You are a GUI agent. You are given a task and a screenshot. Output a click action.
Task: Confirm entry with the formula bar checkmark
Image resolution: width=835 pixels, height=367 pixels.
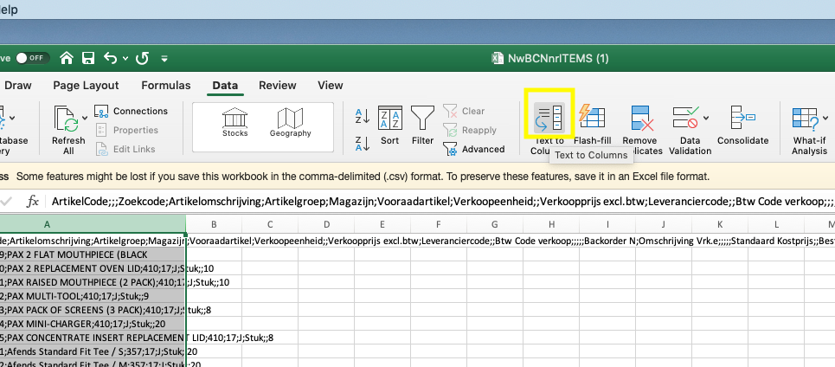coord(7,202)
